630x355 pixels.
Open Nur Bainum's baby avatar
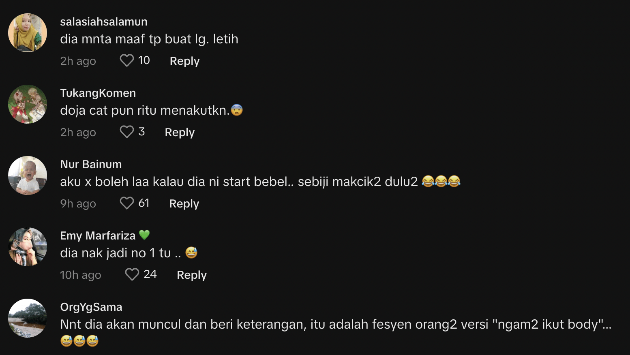coord(28,175)
